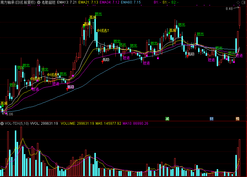Click the 低吸 marker with the leftmost red arrow
This screenshot has width=247, height=177.
click(x=70, y=87)
